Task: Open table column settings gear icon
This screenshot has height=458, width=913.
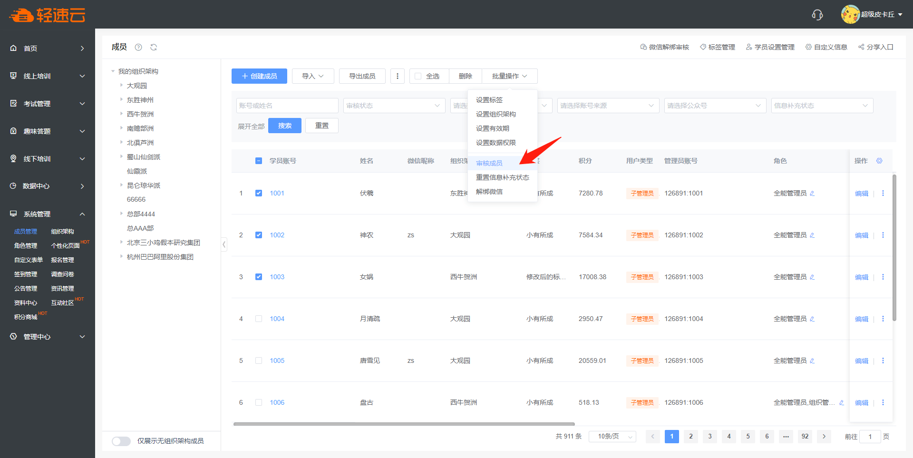Action: 879,161
